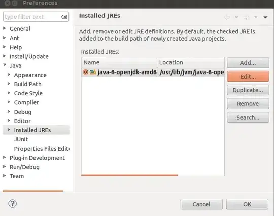The image size is (274, 216).
Task: Open Build Path preferences page
Action: point(28,84)
